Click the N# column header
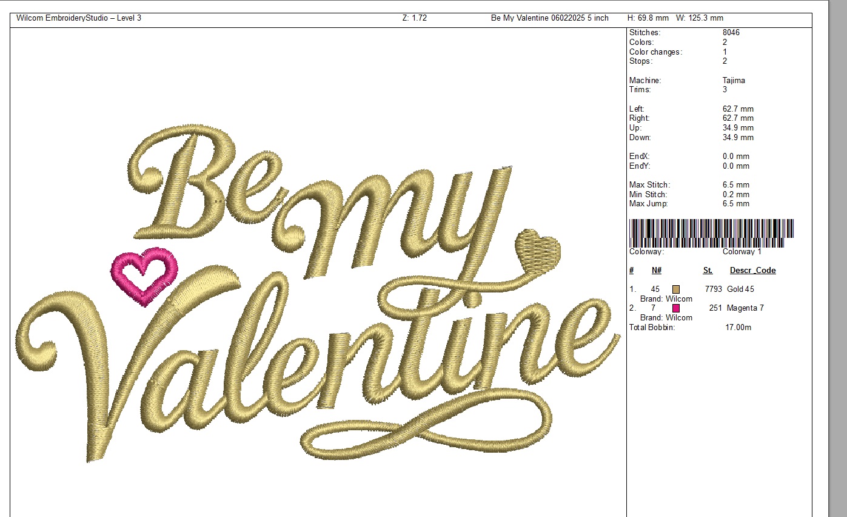 tap(657, 271)
